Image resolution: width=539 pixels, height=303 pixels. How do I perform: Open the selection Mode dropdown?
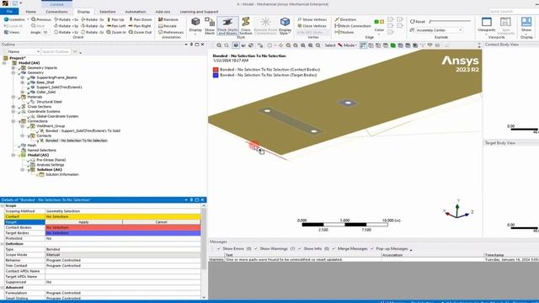(347, 45)
